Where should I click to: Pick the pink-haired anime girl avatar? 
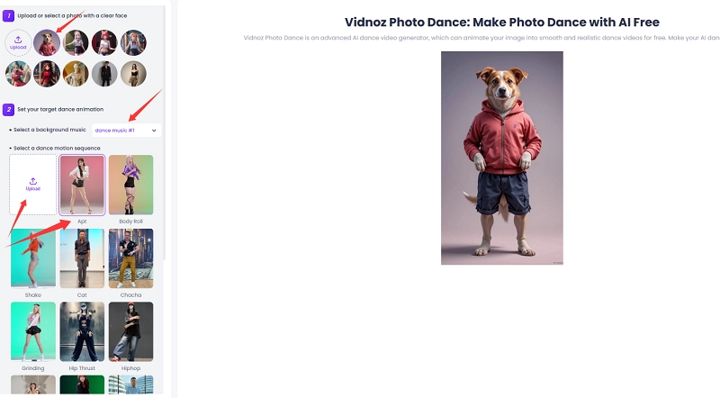click(104, 42)
